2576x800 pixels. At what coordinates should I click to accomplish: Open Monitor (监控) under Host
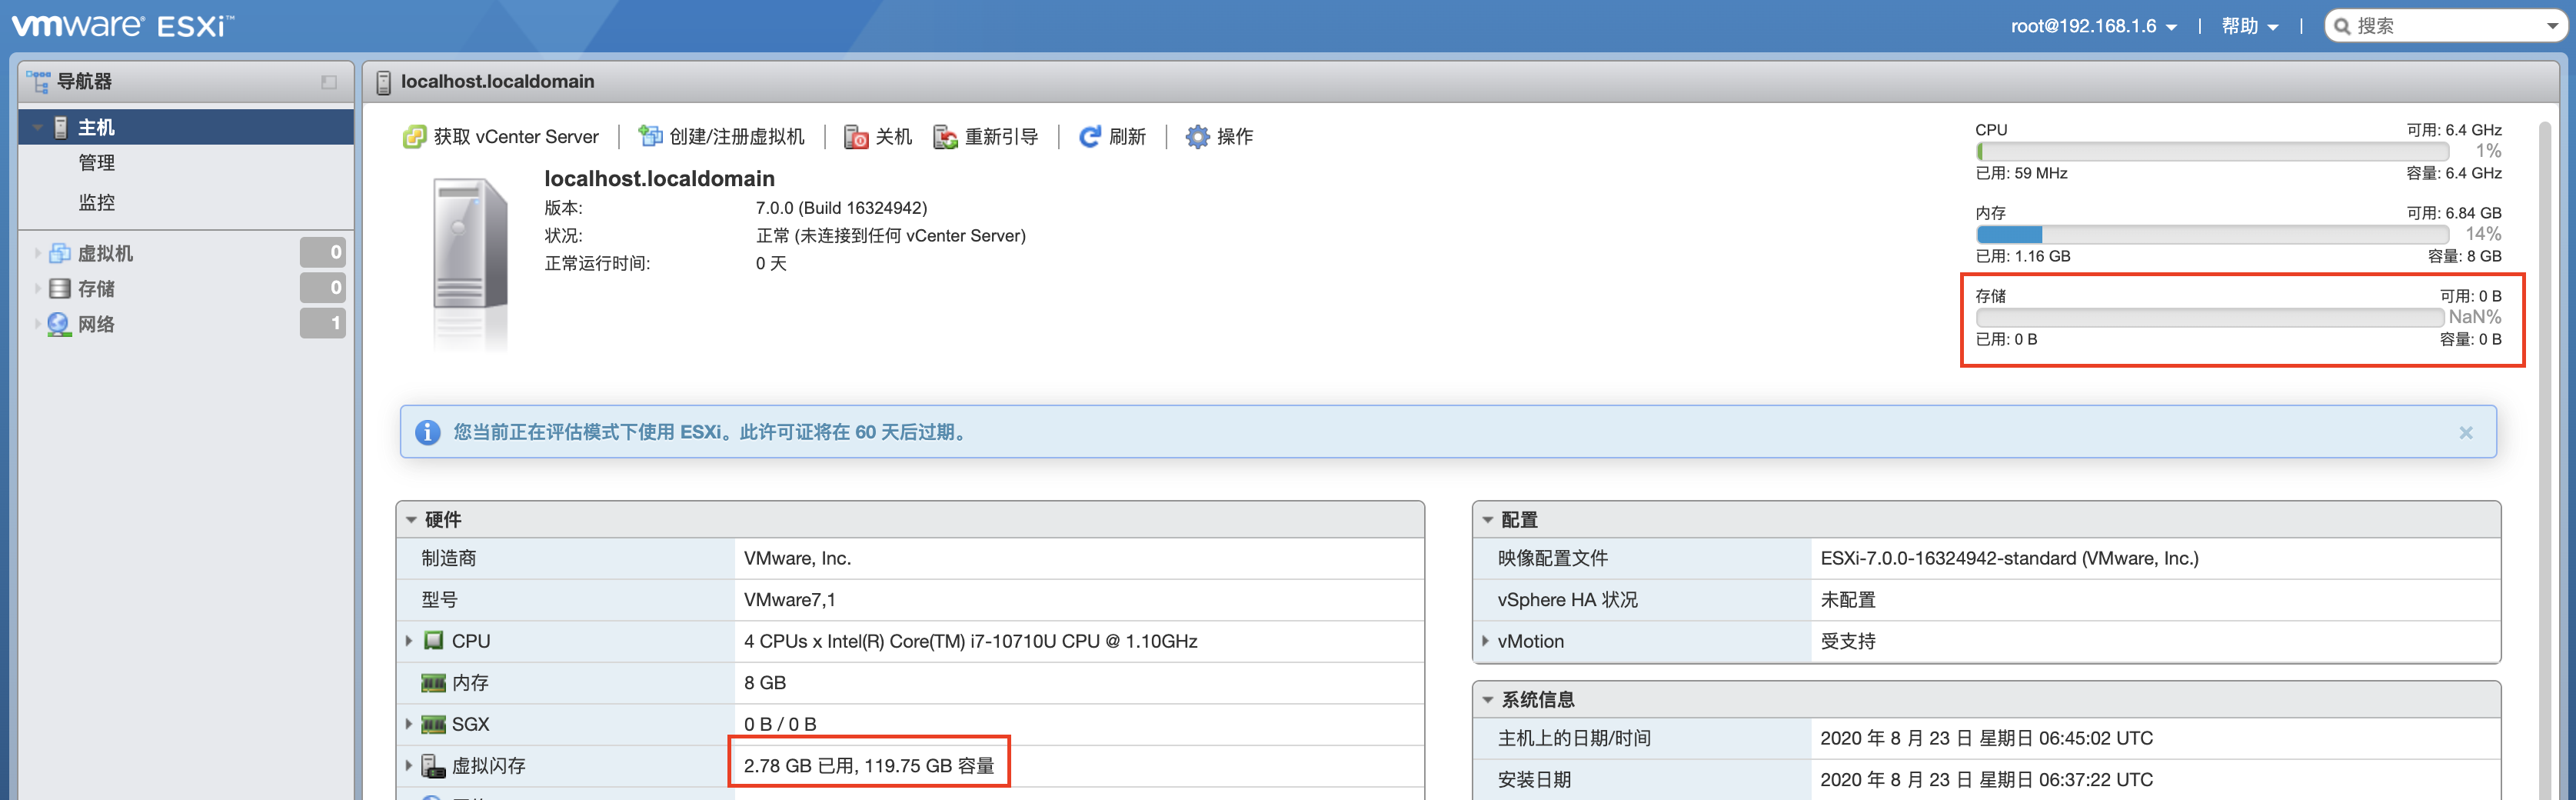click(x=97, y=203)
